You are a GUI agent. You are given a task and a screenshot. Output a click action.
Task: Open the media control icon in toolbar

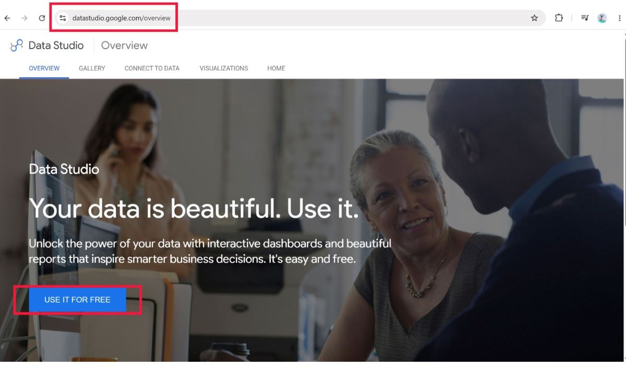tap(585, 18)
